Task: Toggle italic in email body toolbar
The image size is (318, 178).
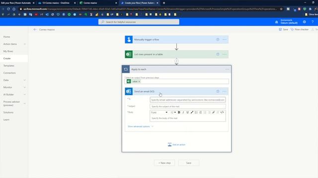Action: 183,112
